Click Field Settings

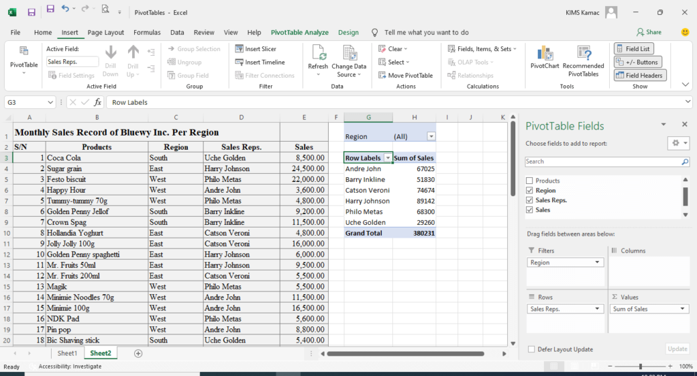click(x=71, y=76)
